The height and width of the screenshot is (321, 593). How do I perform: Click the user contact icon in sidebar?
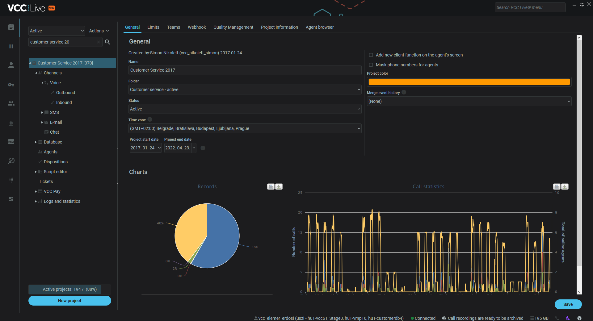click(11, 65)
